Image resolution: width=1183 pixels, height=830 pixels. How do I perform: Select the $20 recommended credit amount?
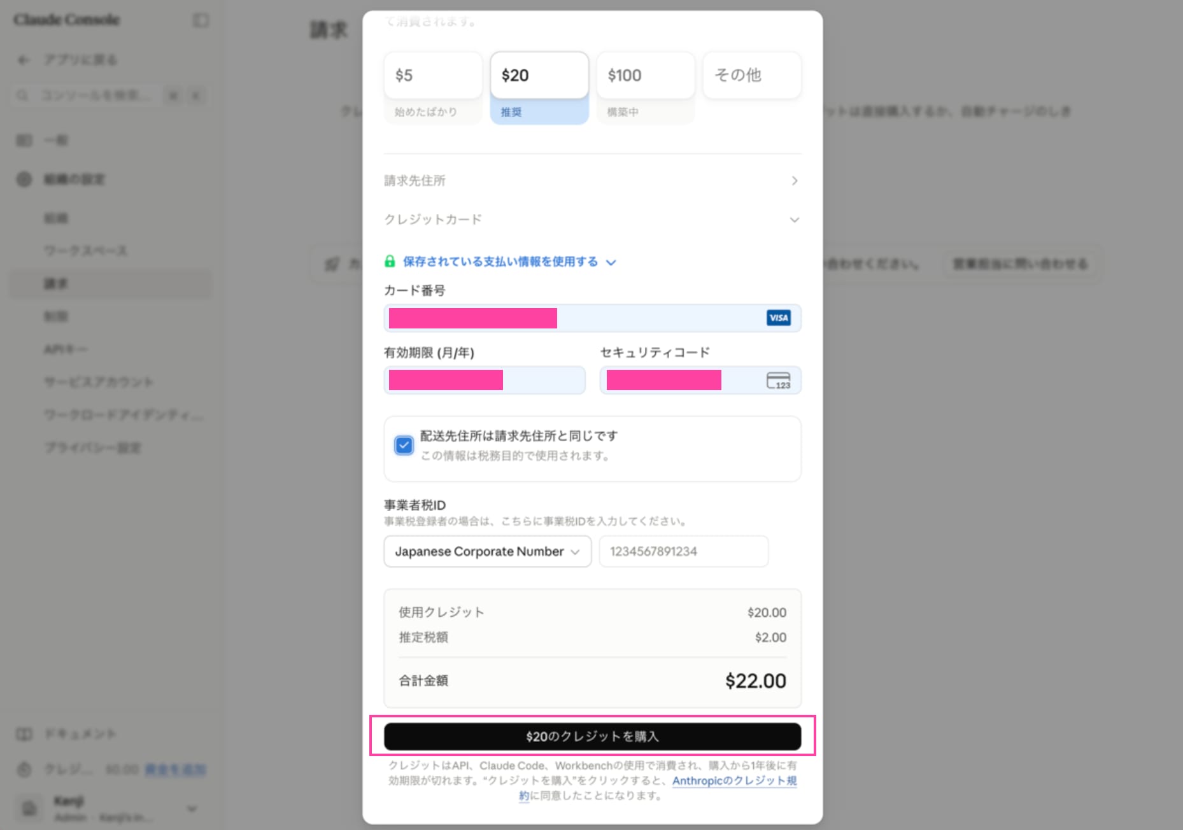[x=539, y=75]
